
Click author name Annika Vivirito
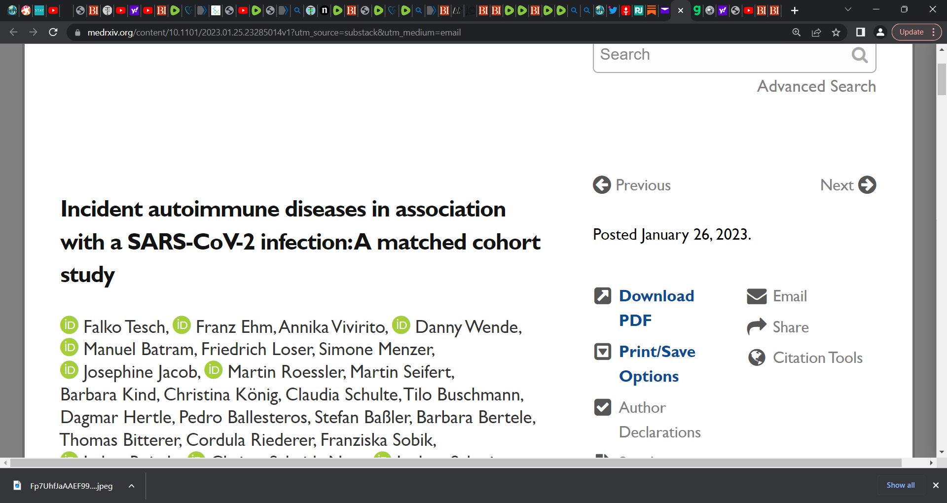[x=331, y=327]
